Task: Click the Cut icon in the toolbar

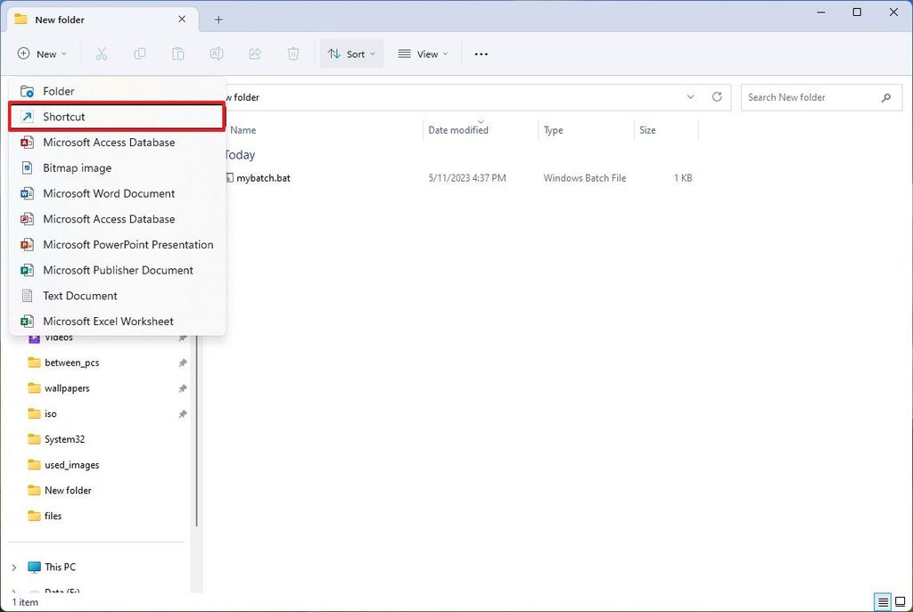Action: (x=102, y=53)
